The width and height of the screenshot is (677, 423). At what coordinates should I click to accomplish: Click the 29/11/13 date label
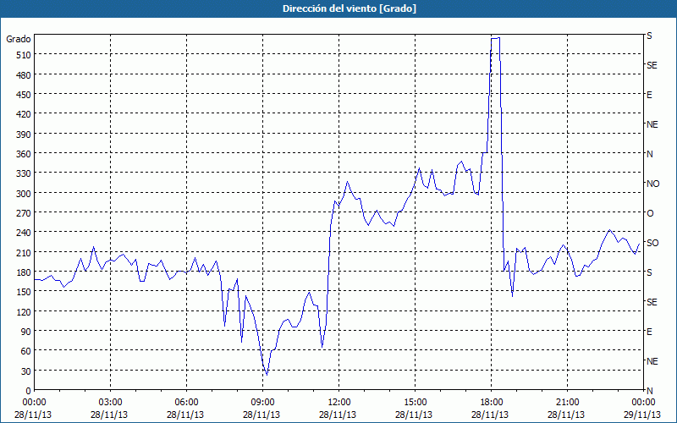point(642,415)
